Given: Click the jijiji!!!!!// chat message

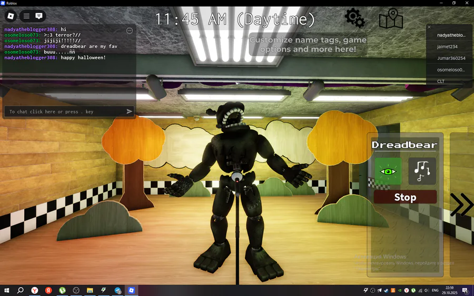Looking at the screenshot, I should (62, 40).
